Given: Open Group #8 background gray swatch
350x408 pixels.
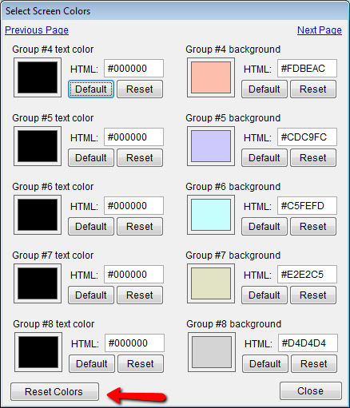Looking at the screenshot, I should pyautogui.click(x=212, y=352).
